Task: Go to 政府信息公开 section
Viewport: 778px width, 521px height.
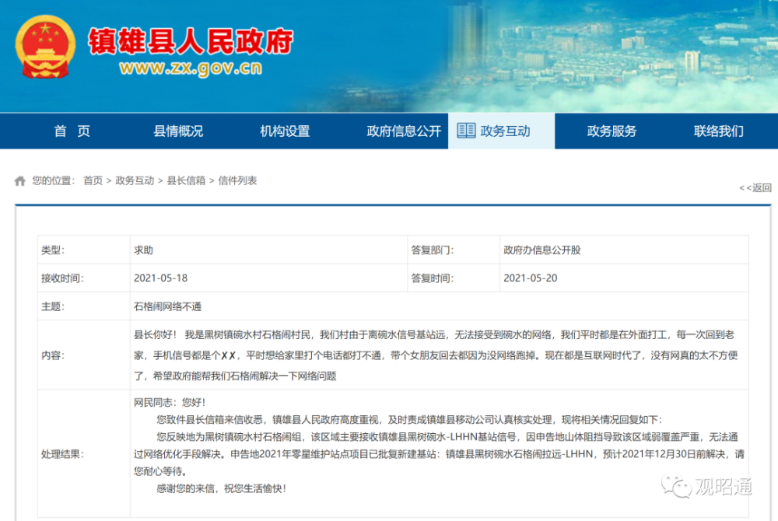Action: (x=404, y=131)
